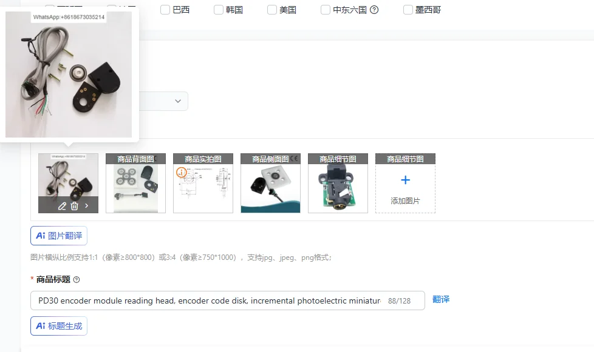
Task: Edit the first product image with pencil icon
Action: 62,206
